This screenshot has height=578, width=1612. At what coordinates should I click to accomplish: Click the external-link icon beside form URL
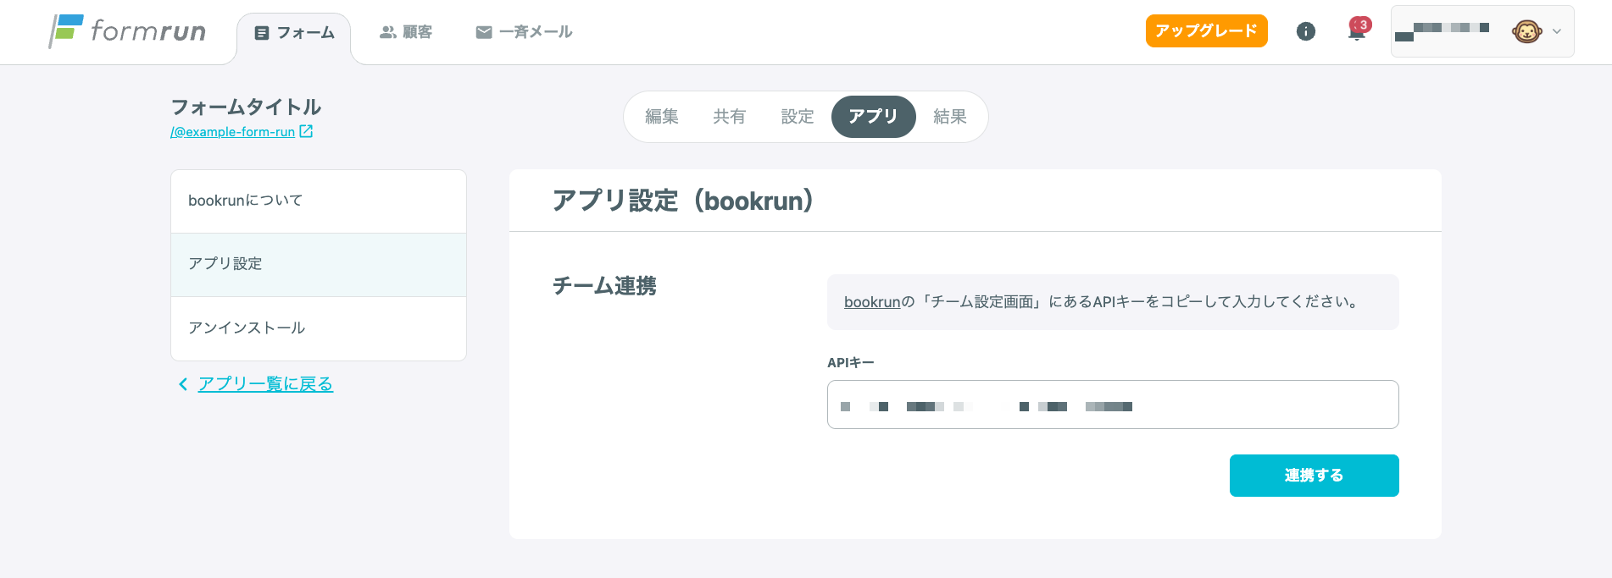306,131
